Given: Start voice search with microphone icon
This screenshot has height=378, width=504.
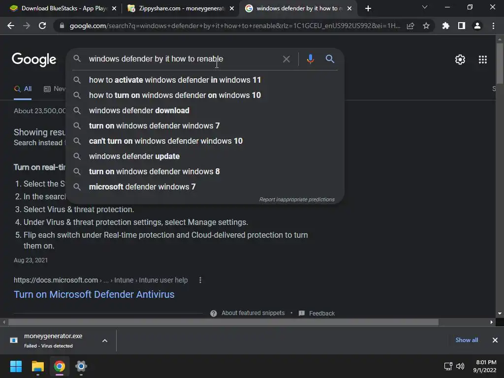Looking at the screenshot, I should [x=310, y=59].
